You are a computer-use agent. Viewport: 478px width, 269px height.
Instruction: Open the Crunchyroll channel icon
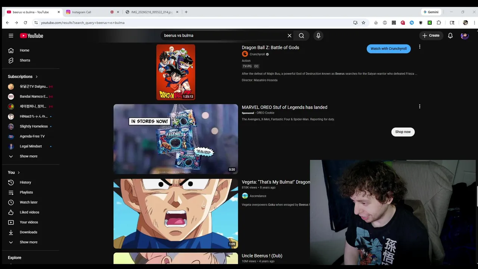click(x=245, y=54)
